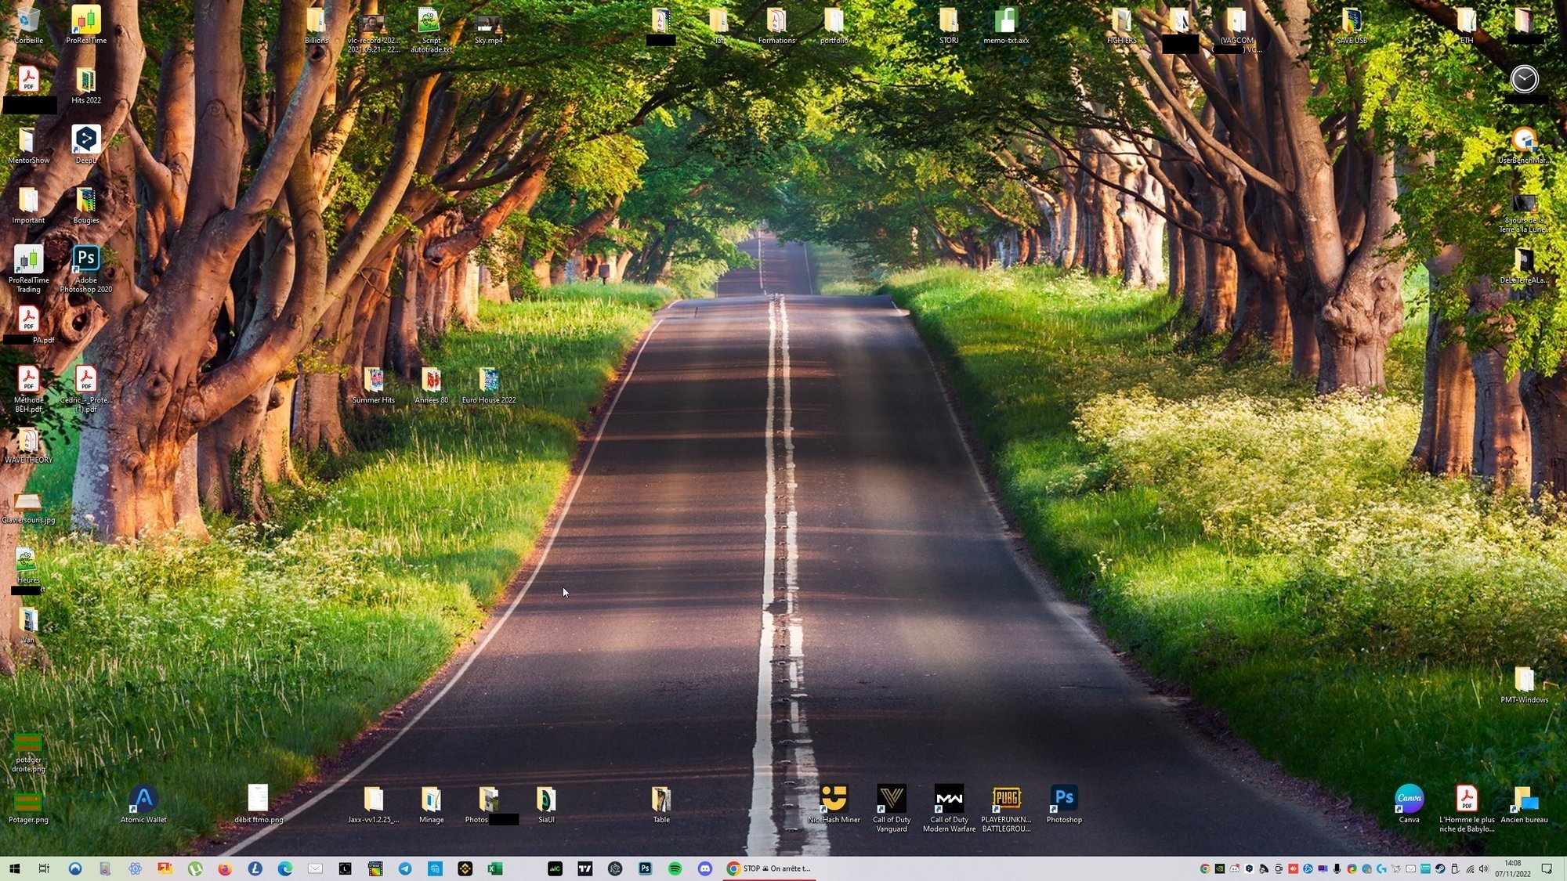1567x881 pixels.
Task: Click the Excel taskbar icon
Action: pos(495,868)
